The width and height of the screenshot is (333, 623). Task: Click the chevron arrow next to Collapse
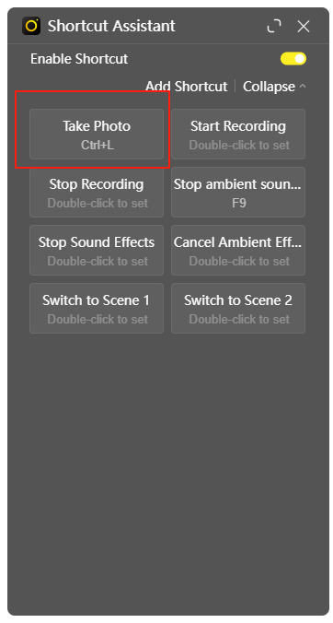[303, 86]
